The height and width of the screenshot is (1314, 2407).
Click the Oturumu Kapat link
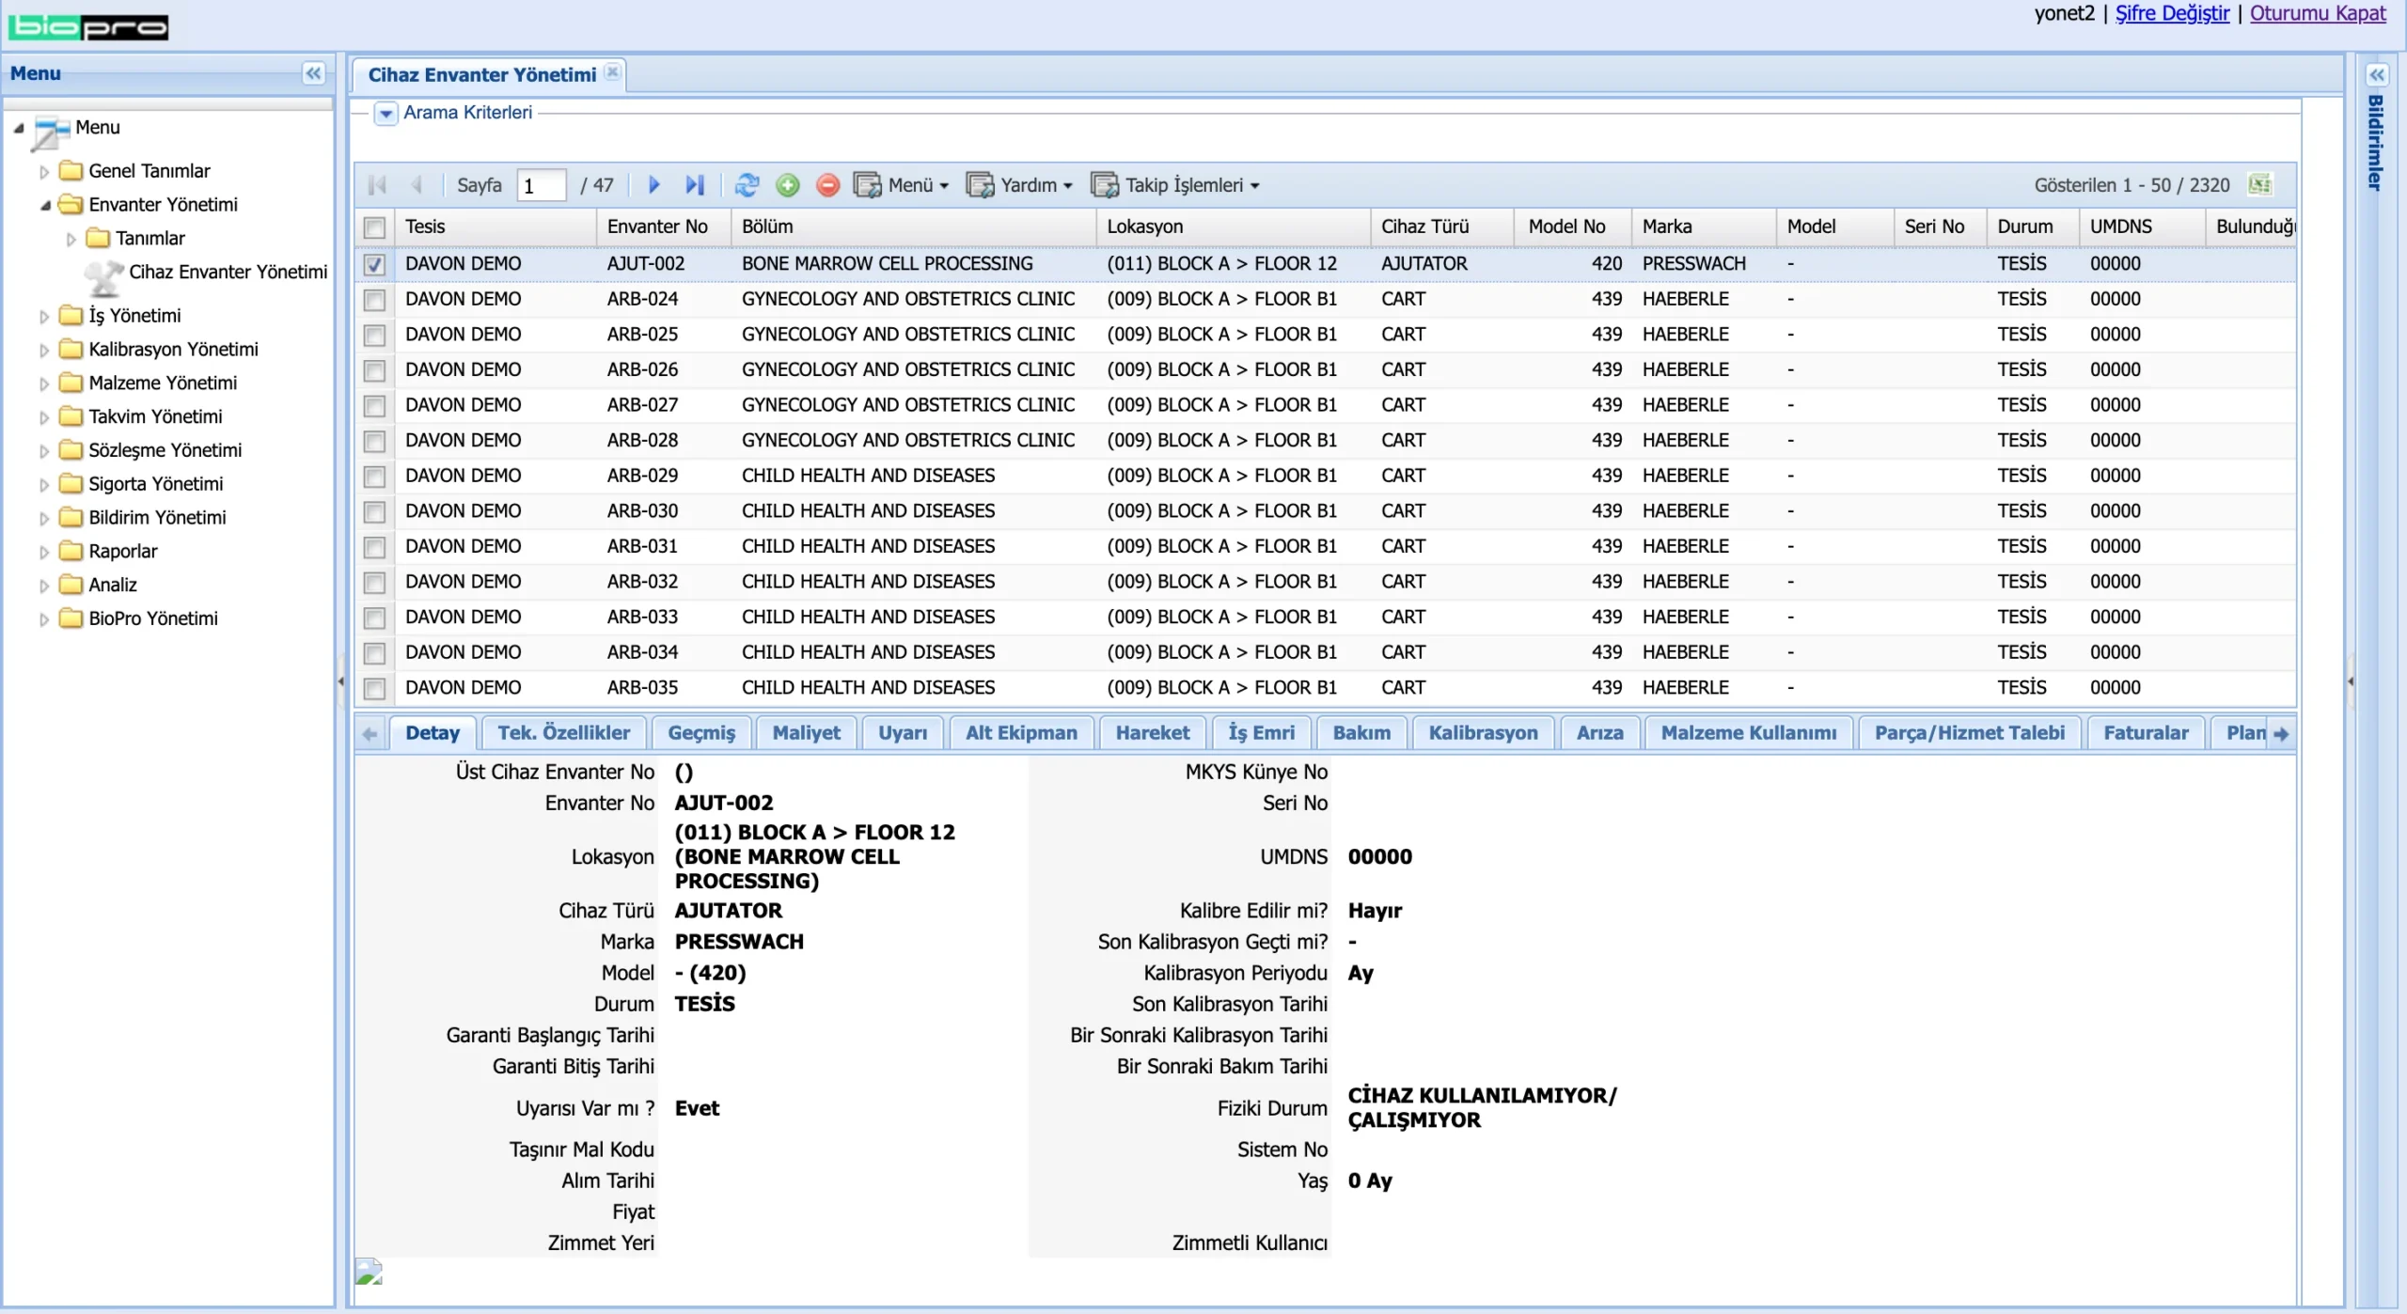point(2318,13)
